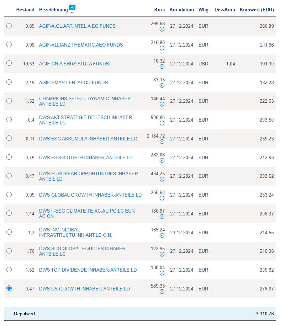
Task: Click the clock icon below 2.184,72
Action: 162,141
